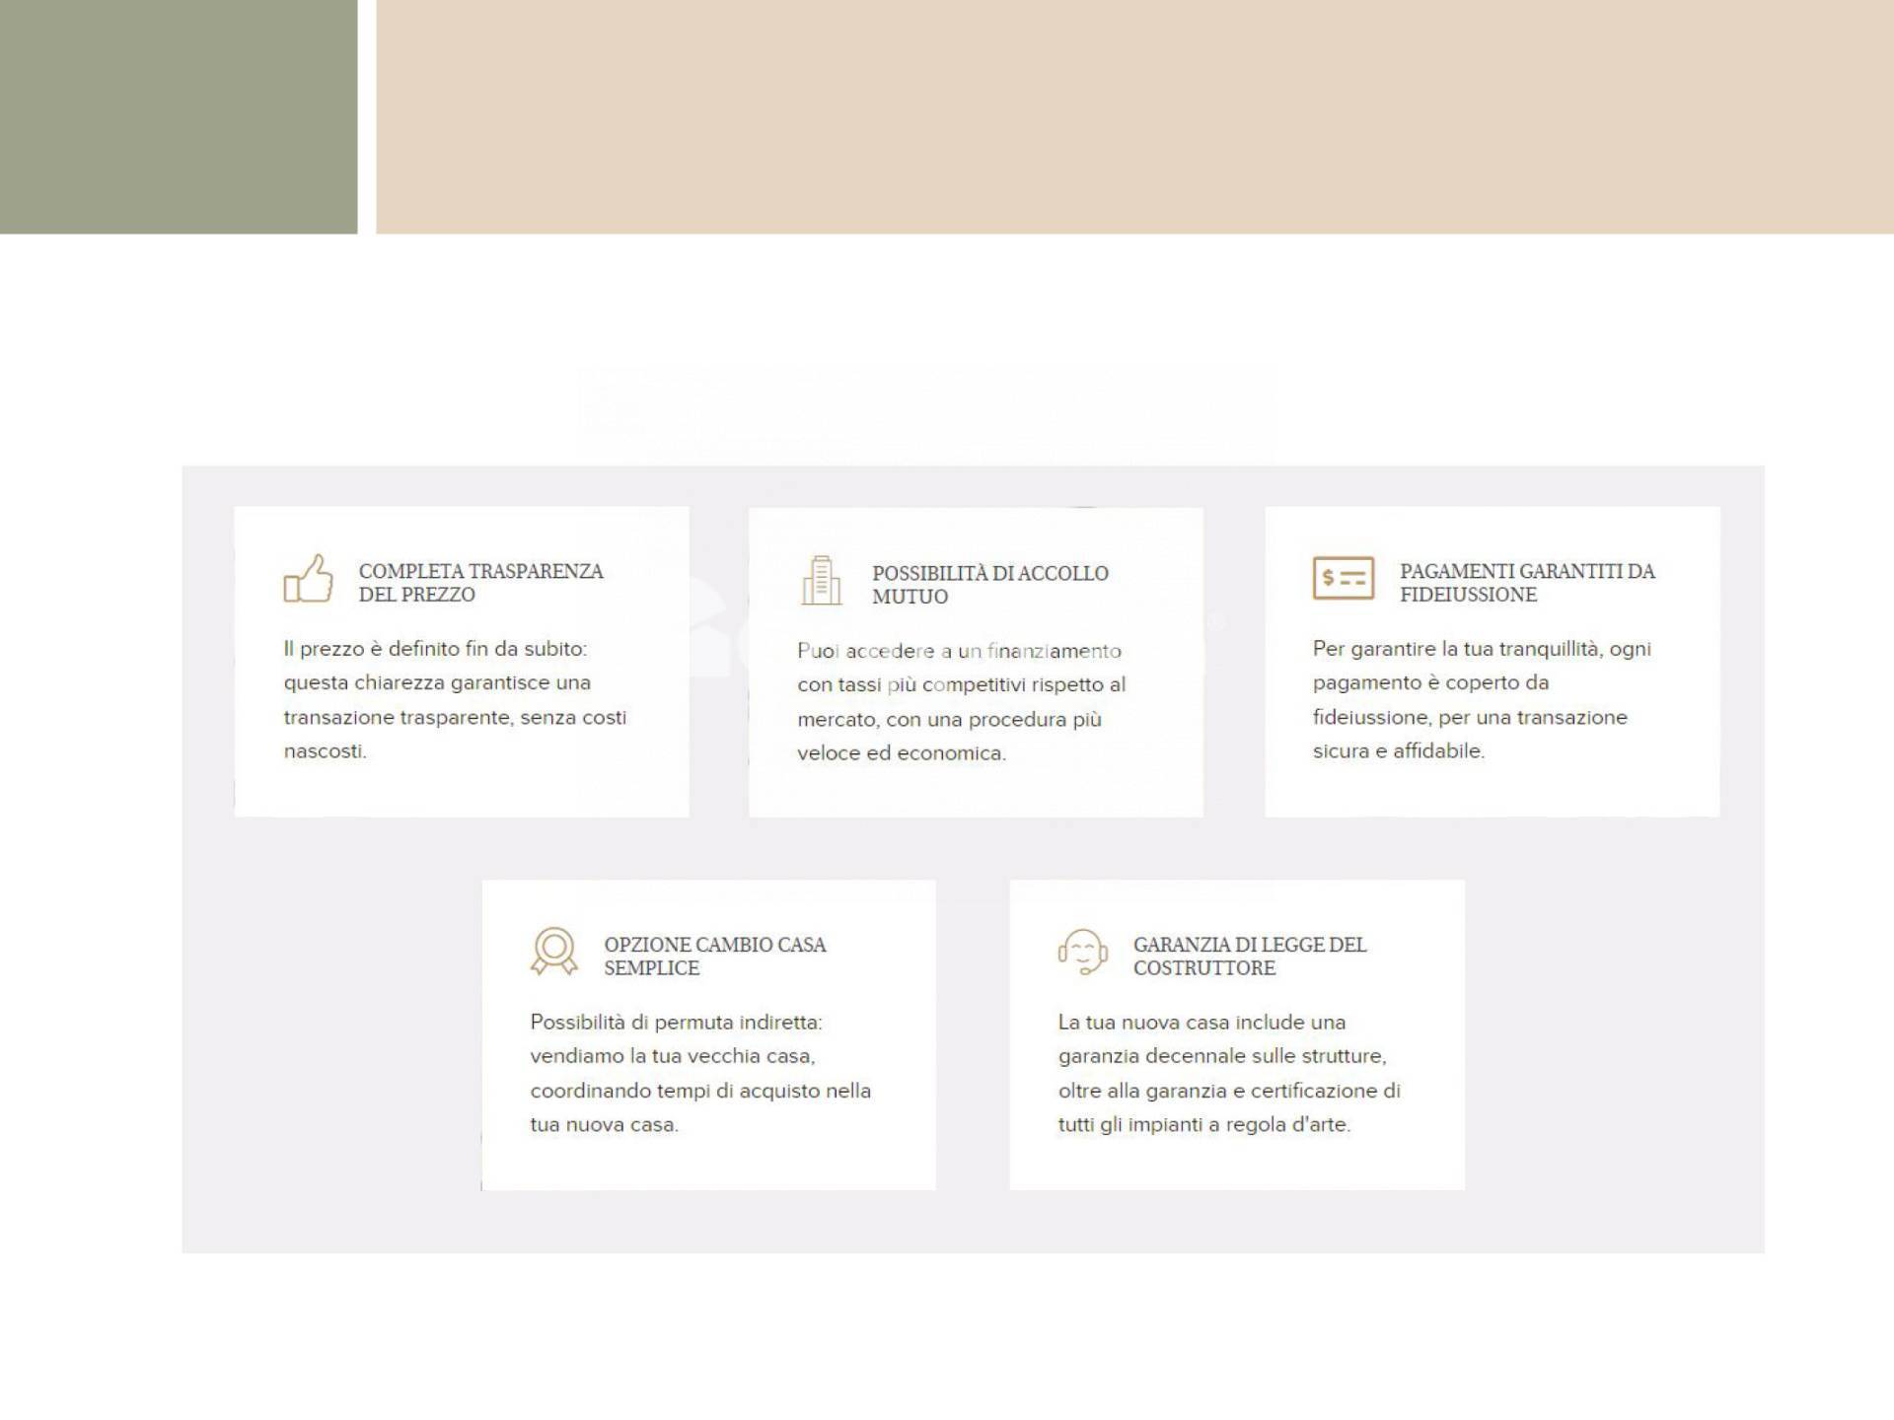1894x1420 pixels.
Task: Click the thumbs-up icon for price transparency
Action: coord(308,579)
